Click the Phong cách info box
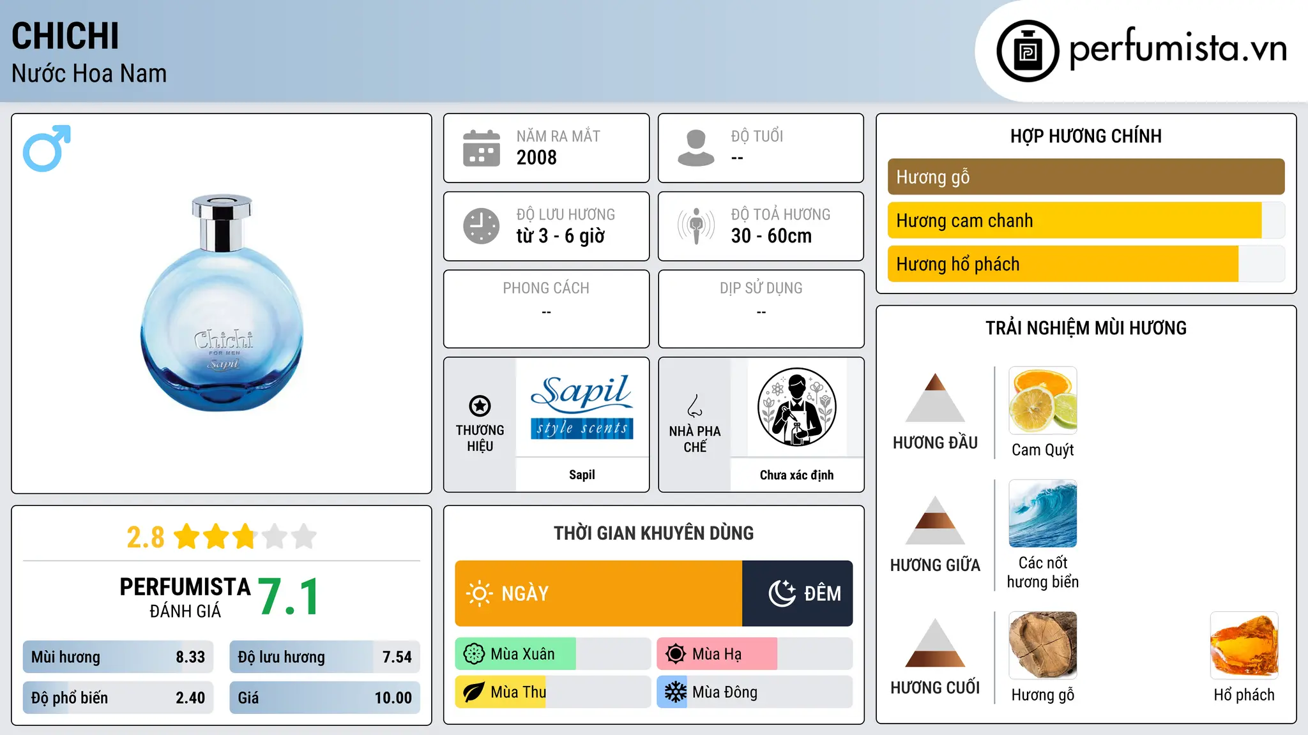This screenshot has height=735, width=1308. [546, 309]
